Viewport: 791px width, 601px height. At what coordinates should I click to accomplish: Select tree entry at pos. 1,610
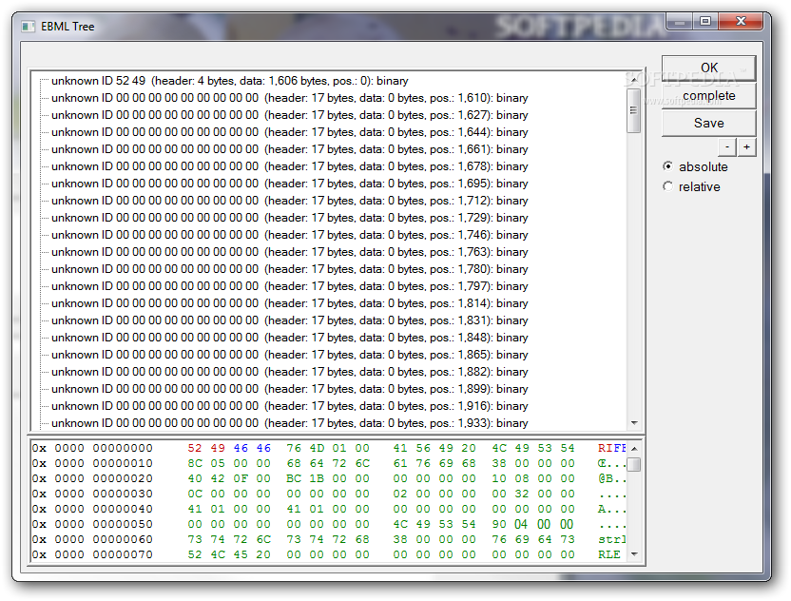(290, 98)
